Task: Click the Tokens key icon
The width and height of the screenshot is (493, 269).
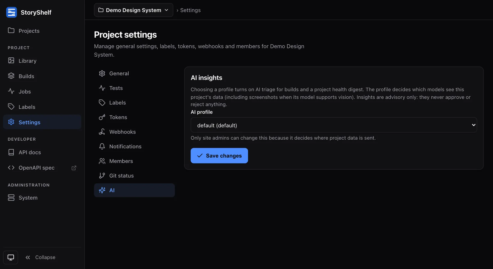Action: tap(102, 117)
